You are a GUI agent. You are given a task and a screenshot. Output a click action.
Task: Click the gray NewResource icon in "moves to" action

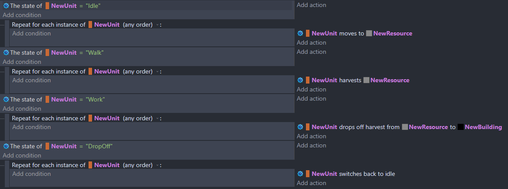369,33
